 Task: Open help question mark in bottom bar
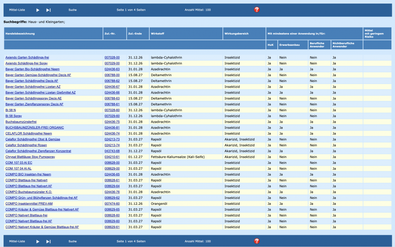(257, 241)
